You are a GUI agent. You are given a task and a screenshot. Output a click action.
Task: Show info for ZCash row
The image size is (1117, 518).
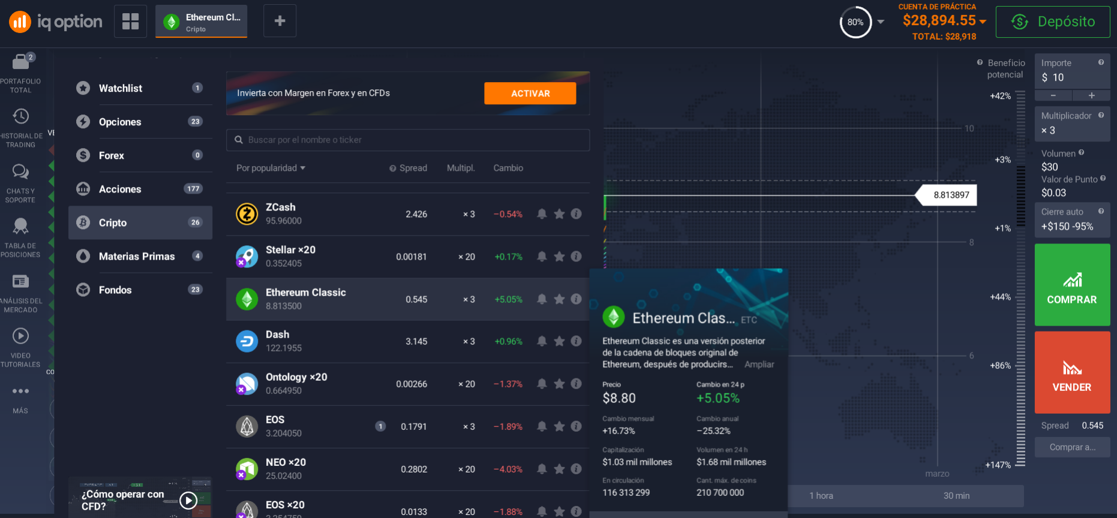point(576,214)
